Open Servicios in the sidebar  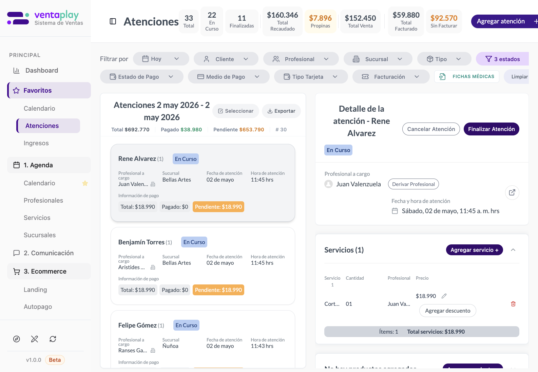(x=37, y=218)
